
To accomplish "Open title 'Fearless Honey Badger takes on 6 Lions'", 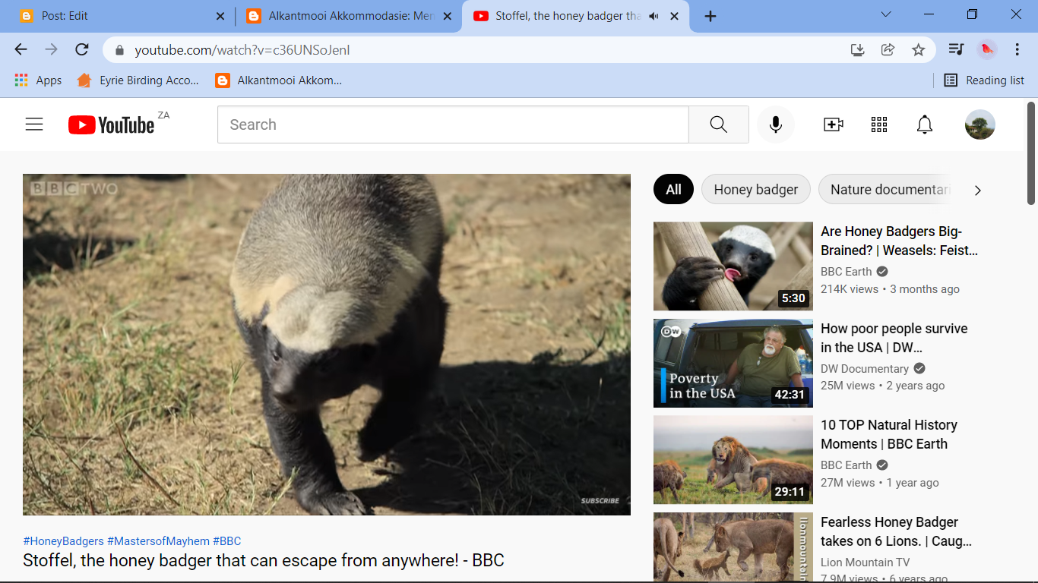I will (897, 531).
